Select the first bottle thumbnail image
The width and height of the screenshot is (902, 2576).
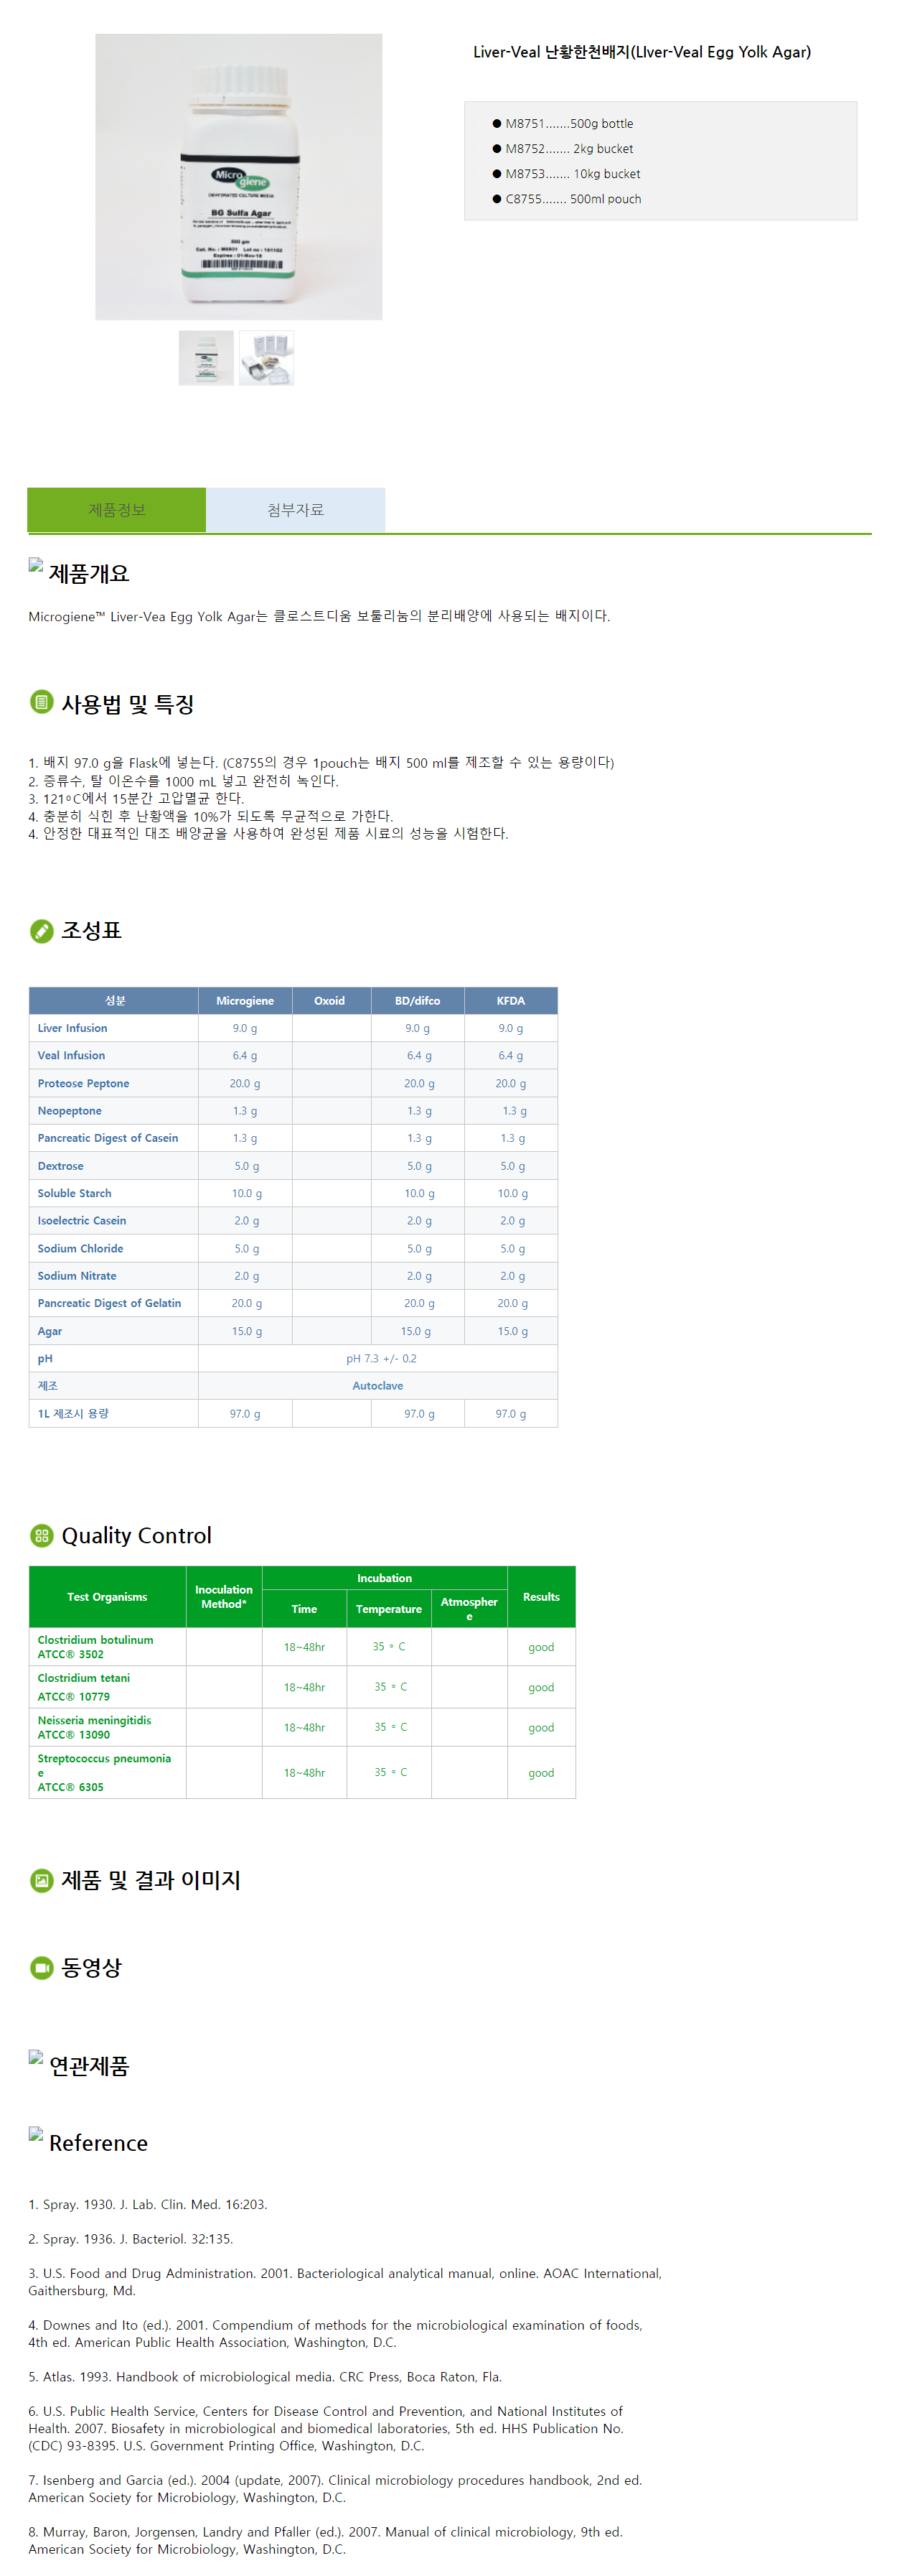coord(206,358)
